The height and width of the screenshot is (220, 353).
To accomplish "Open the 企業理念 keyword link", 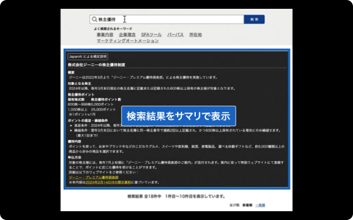I will pyautogui.click(x=127, y=35).
